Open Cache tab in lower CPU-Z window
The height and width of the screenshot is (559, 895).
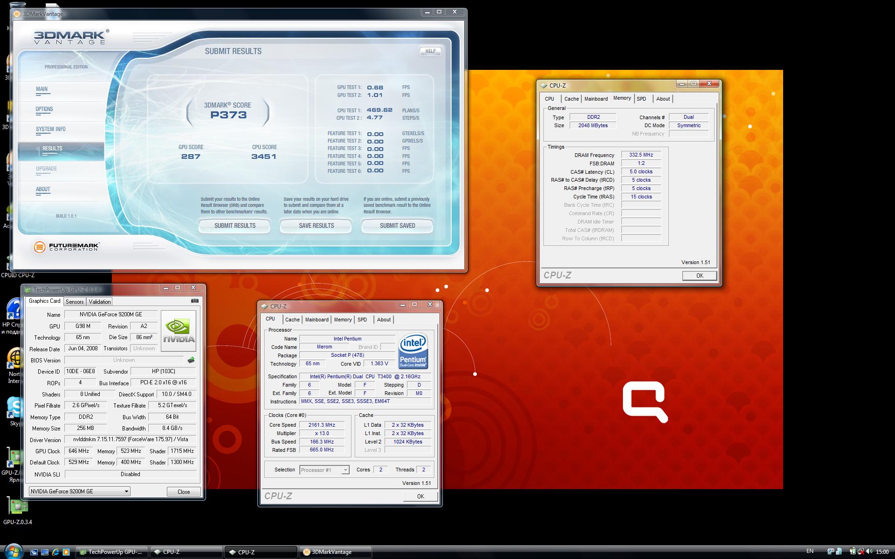(292, 320)
